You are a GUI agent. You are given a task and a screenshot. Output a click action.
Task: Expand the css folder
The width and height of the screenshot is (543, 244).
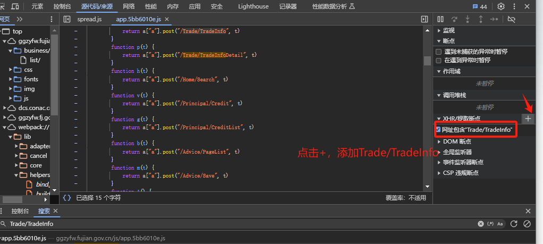tap(11, 70)
